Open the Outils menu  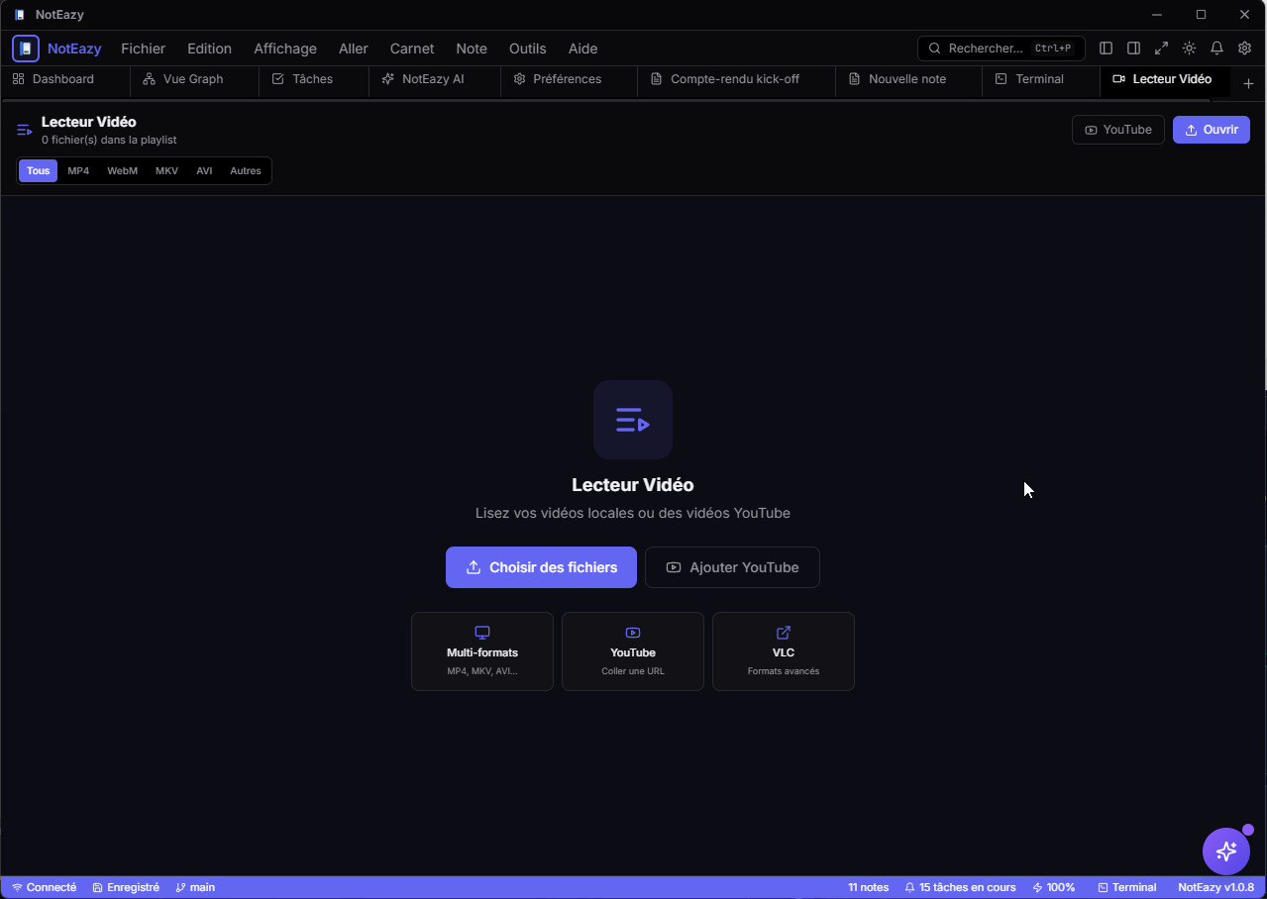tap(528, 49)
